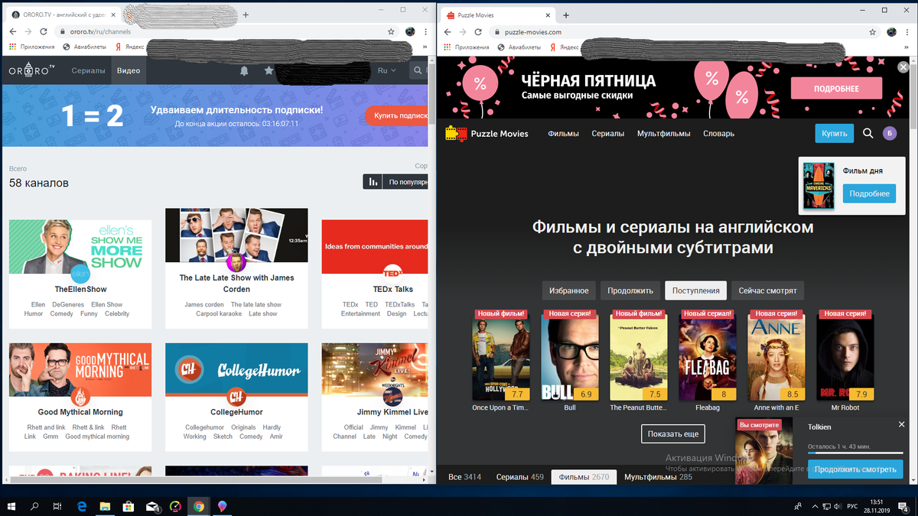Open Late Late Show with James Corden thumbnail

point(236,235)
